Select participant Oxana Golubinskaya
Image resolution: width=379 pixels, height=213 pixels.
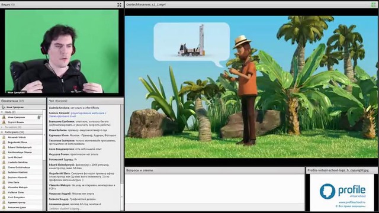[21, 167]
